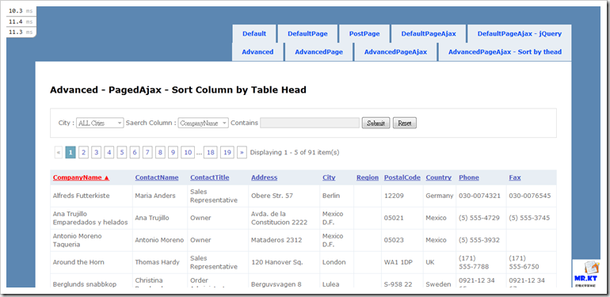Open the DefaultPageAjax tab

429,34
